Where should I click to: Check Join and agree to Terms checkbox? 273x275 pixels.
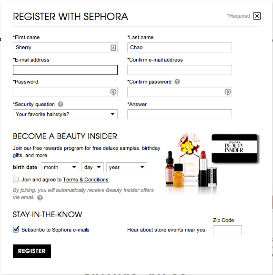click(x=16, y=180)
